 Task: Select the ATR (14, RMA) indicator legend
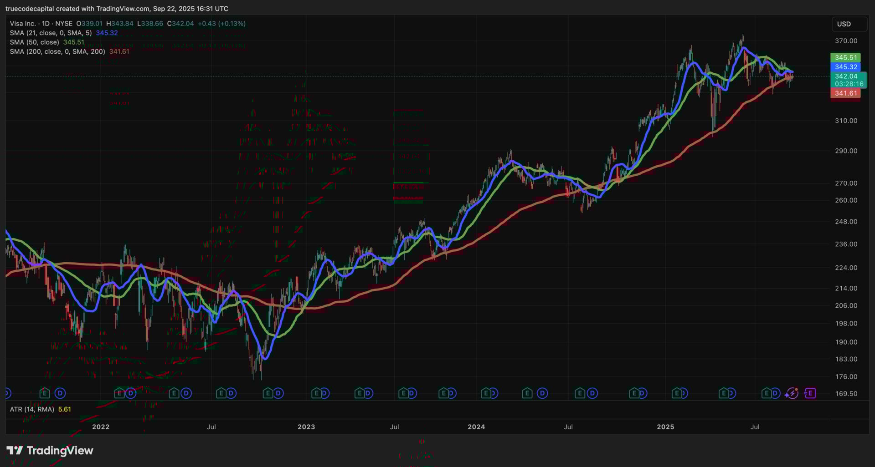[32, 409]
